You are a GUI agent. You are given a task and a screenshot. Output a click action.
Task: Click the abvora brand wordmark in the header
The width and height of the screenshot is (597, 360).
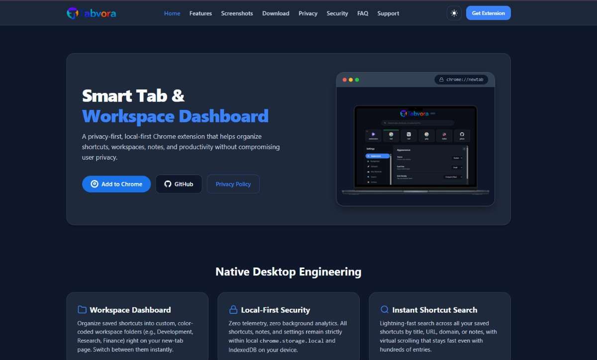pyautogui.click(x=100, y=13)
